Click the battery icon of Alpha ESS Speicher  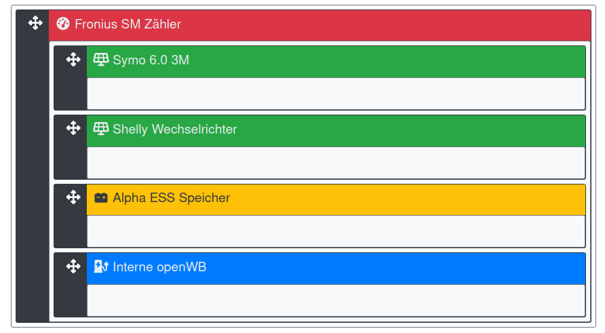[x=101, y=198]
